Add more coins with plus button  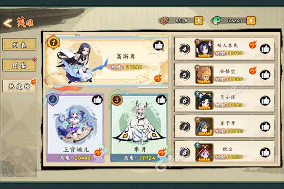(199, 21)
